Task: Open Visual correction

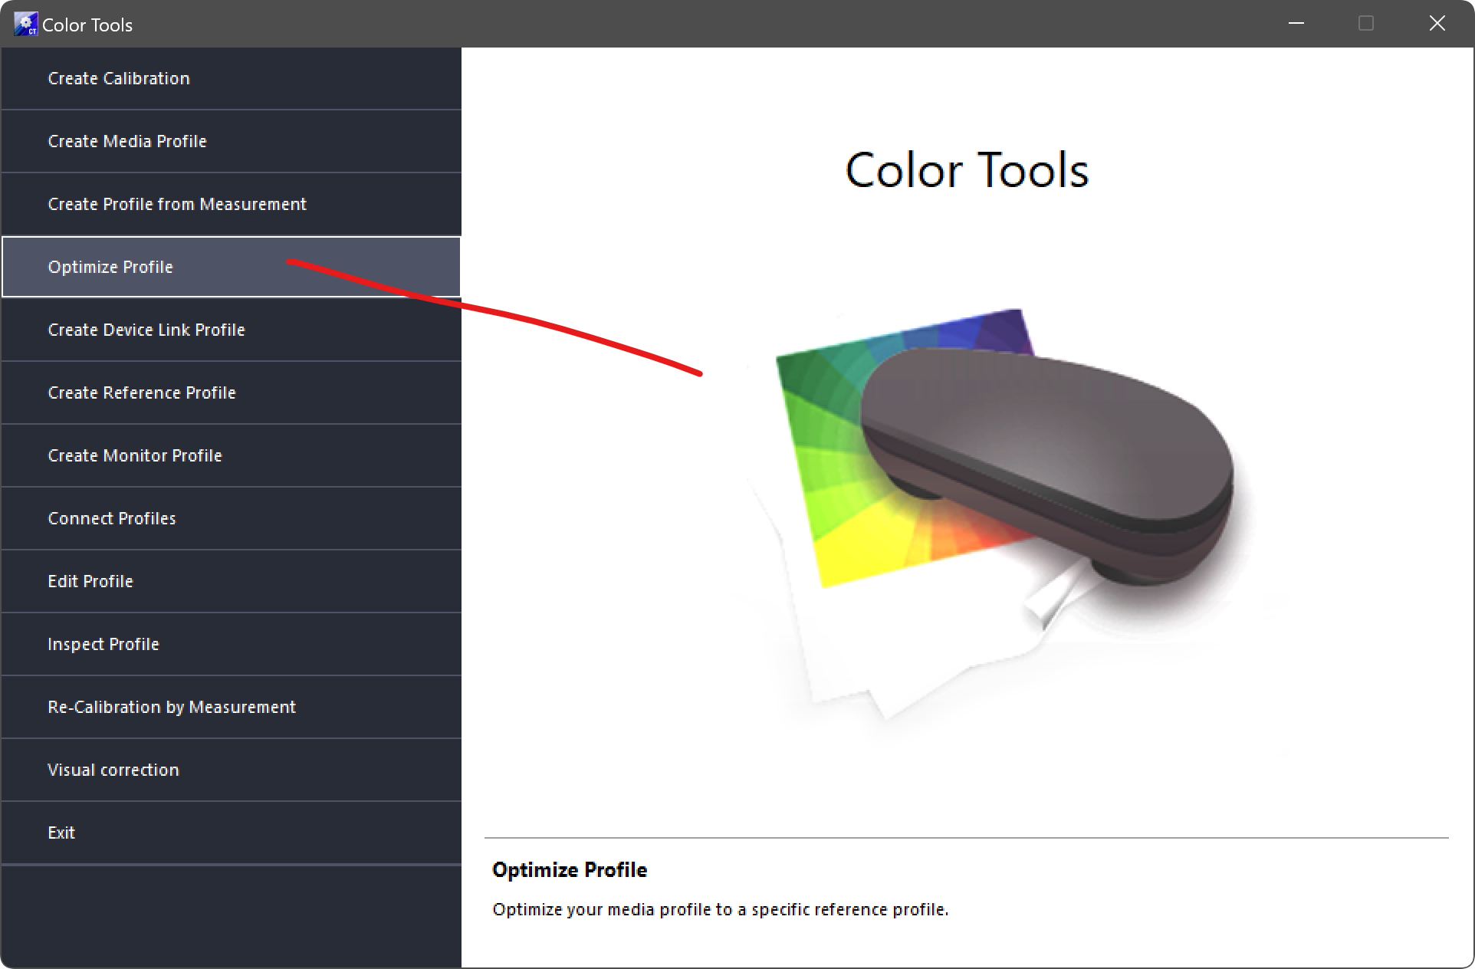Action: tap(113, 770)
